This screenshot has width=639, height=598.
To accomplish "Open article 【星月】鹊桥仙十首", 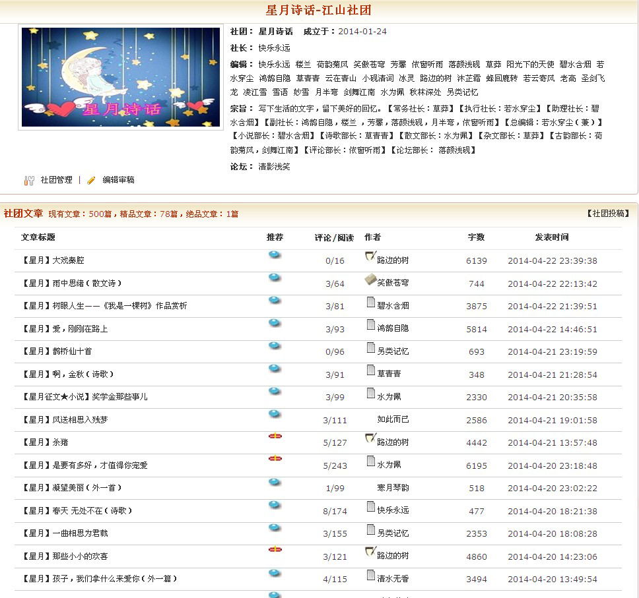I will [57, 351].
